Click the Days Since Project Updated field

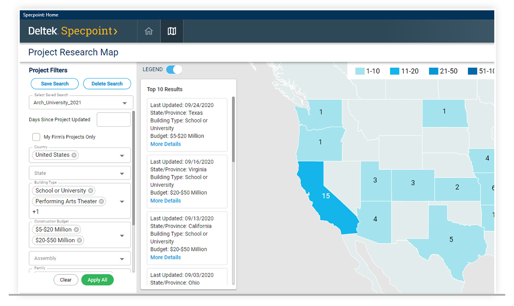tap(113, 119)
